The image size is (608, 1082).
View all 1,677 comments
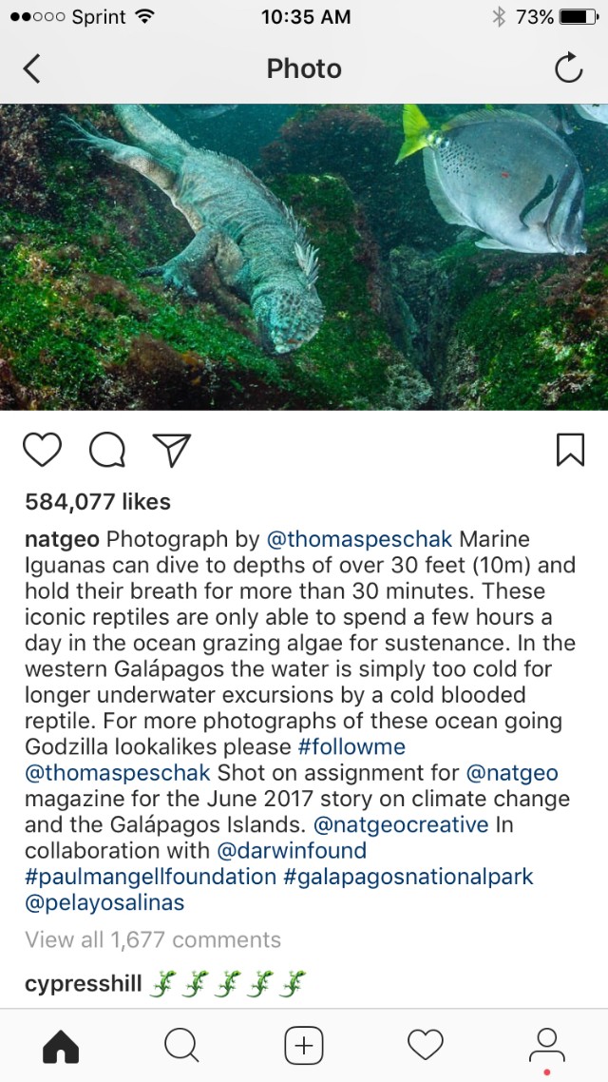pos(153,940)
